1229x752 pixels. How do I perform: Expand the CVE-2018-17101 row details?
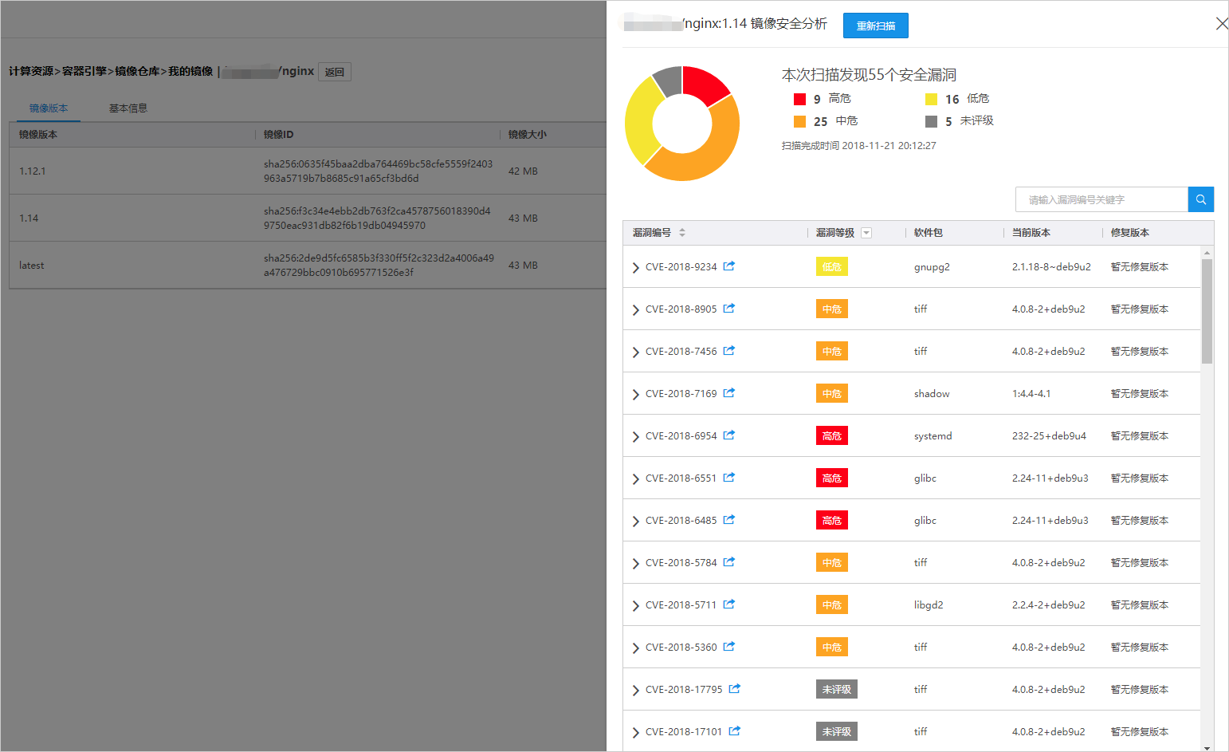[x=635, y=732]
